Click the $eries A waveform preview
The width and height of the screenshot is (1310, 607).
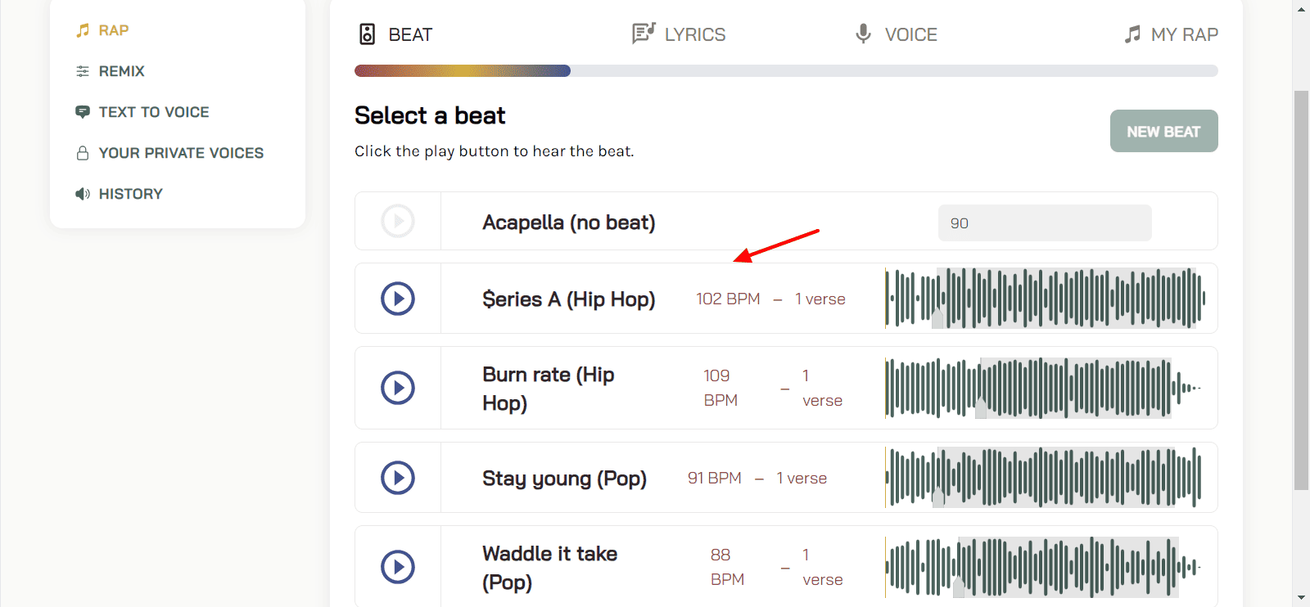click(1045, 299)
